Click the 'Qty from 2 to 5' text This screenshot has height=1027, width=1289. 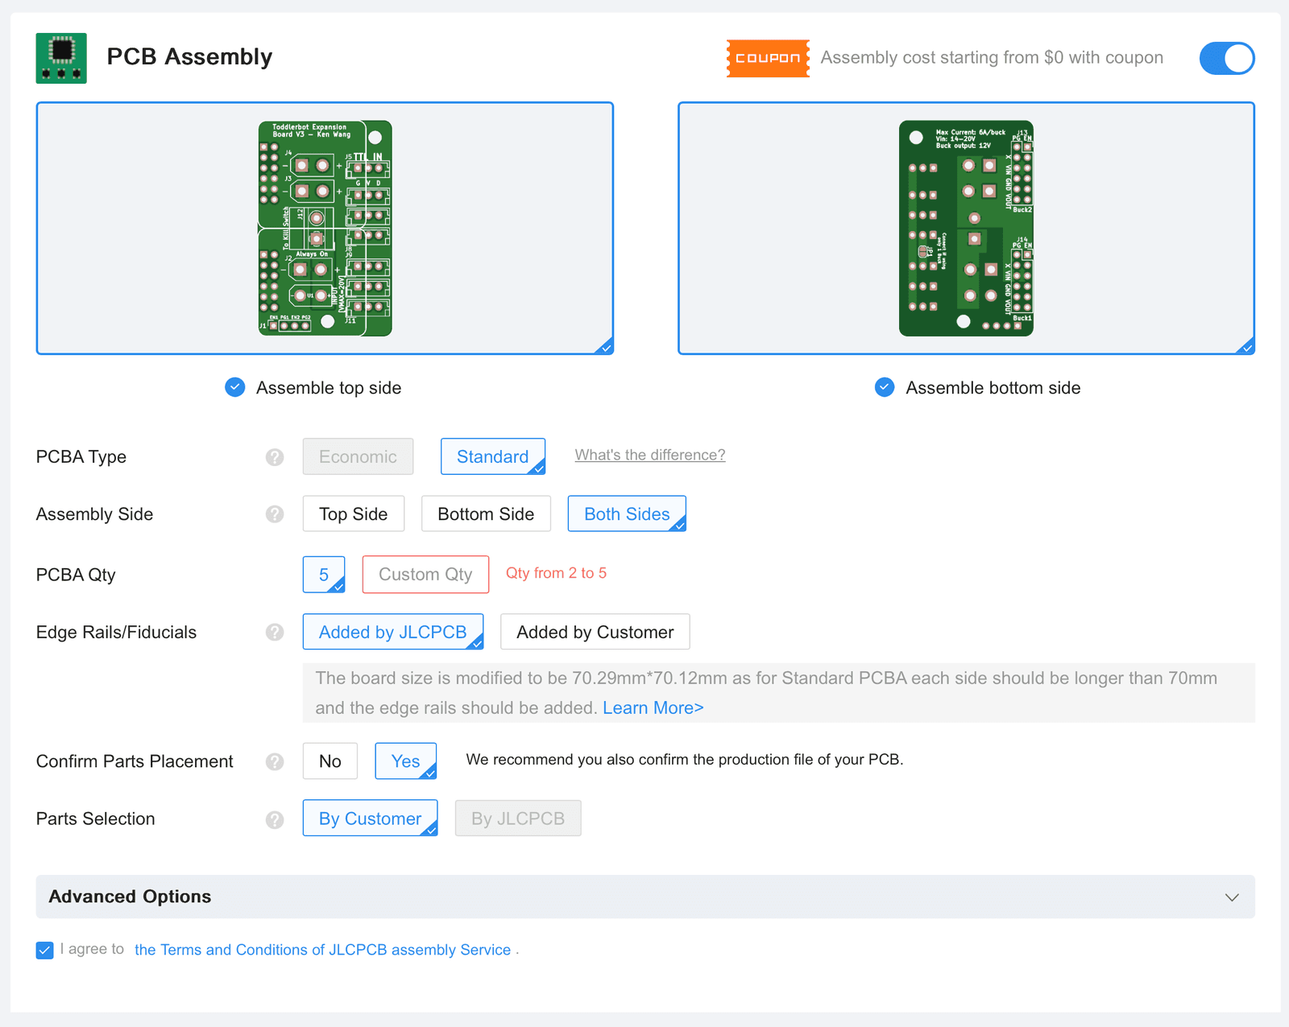pos(556,573)
